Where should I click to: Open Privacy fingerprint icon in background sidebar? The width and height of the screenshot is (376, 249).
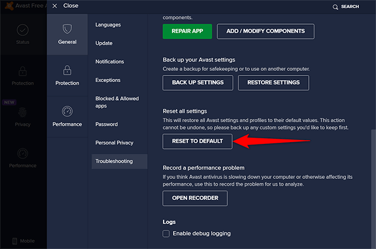22,111
